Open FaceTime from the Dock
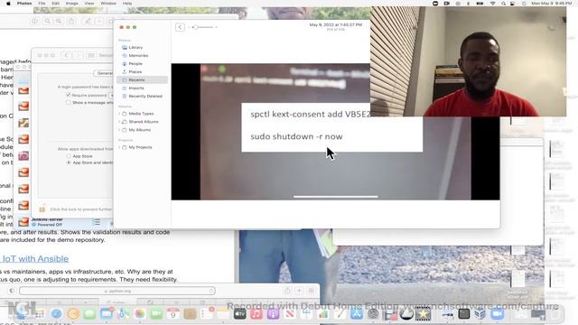 pyautogui.click(x=156, y=314)
